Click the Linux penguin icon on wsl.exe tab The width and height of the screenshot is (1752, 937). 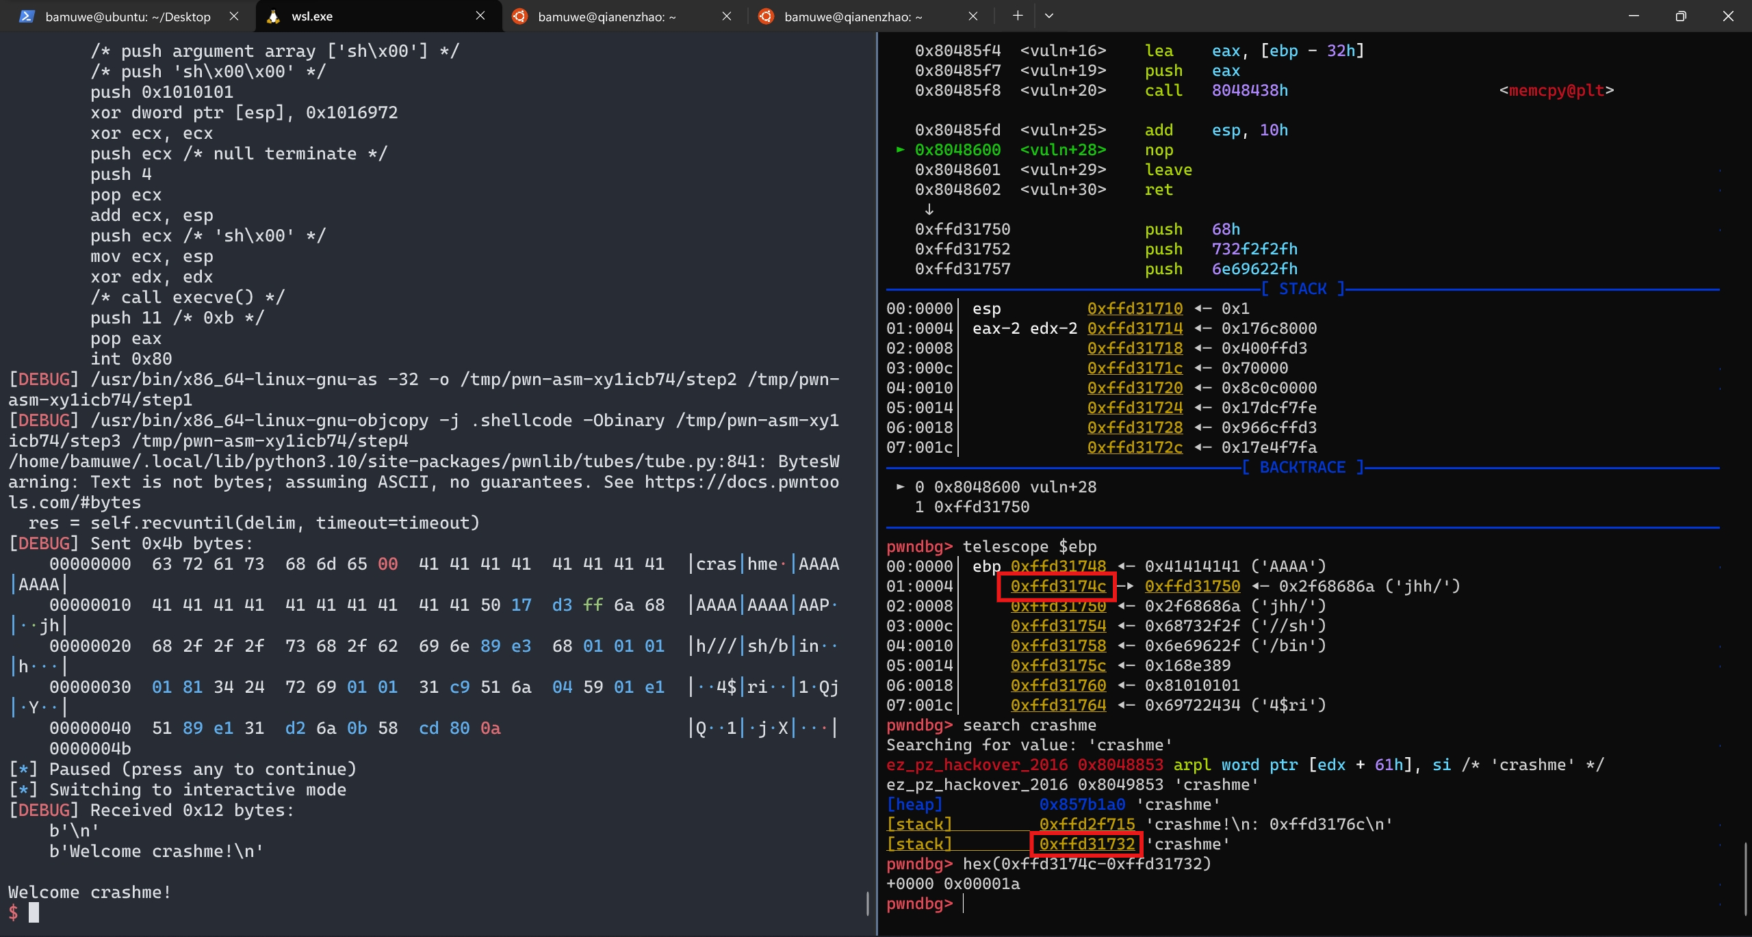pos(273,16)
